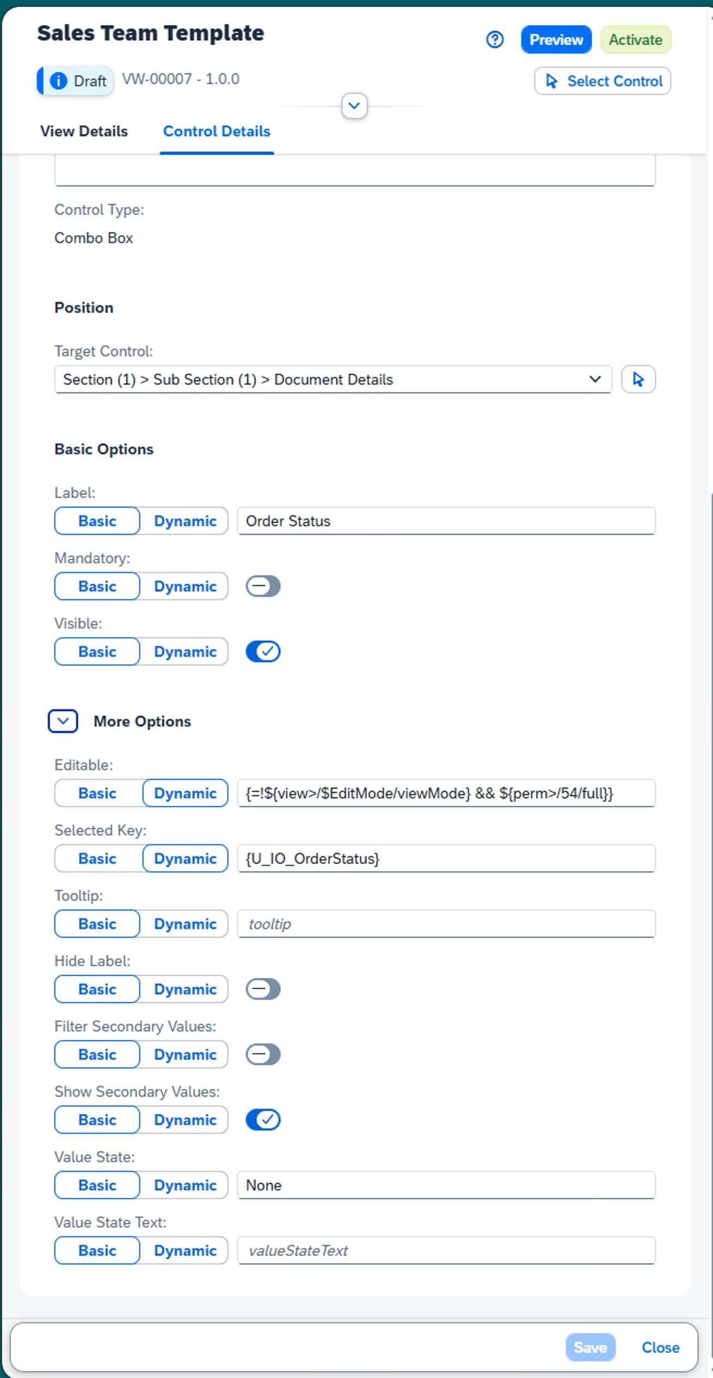Toggle the Mandatory switch on
Image resolution: width=713 pixels, height=1378 pixels.
pos(263,586)
